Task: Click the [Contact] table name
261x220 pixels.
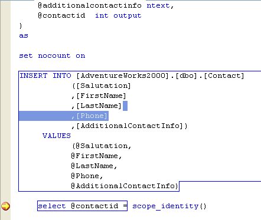Action: point(224,76)
